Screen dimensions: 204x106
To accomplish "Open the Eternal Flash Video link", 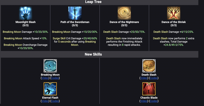I will (45, 101).
